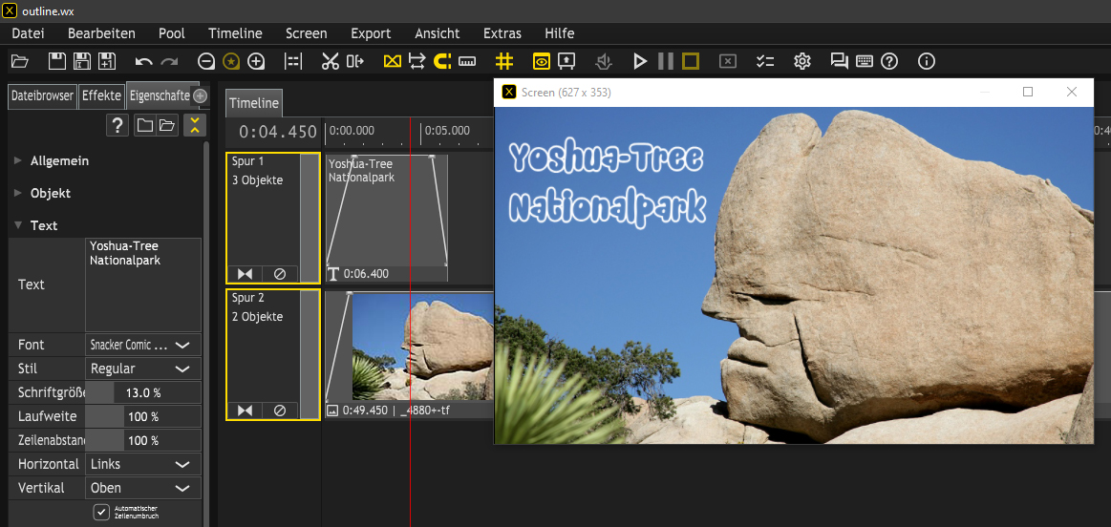Toggle the audio speaker icon
The image size is (1111, 527).
tap(603, 62)
